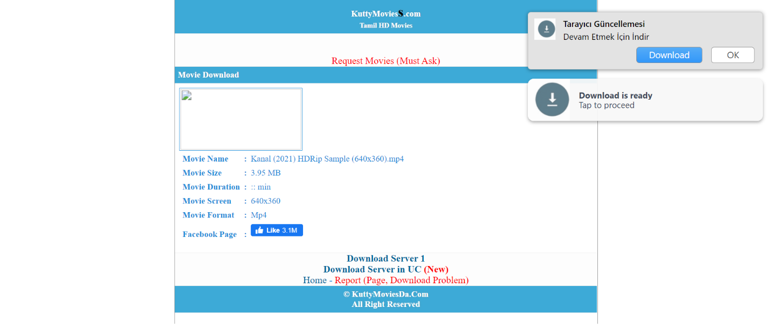Image resolution: width=771 pixels, height=329 pixels.
Task: Click the Download Server in UC link
Action: coord(373,269)
